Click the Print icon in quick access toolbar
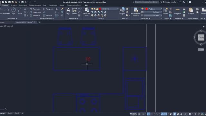This screenshot has height=116, width=206. 23,2
